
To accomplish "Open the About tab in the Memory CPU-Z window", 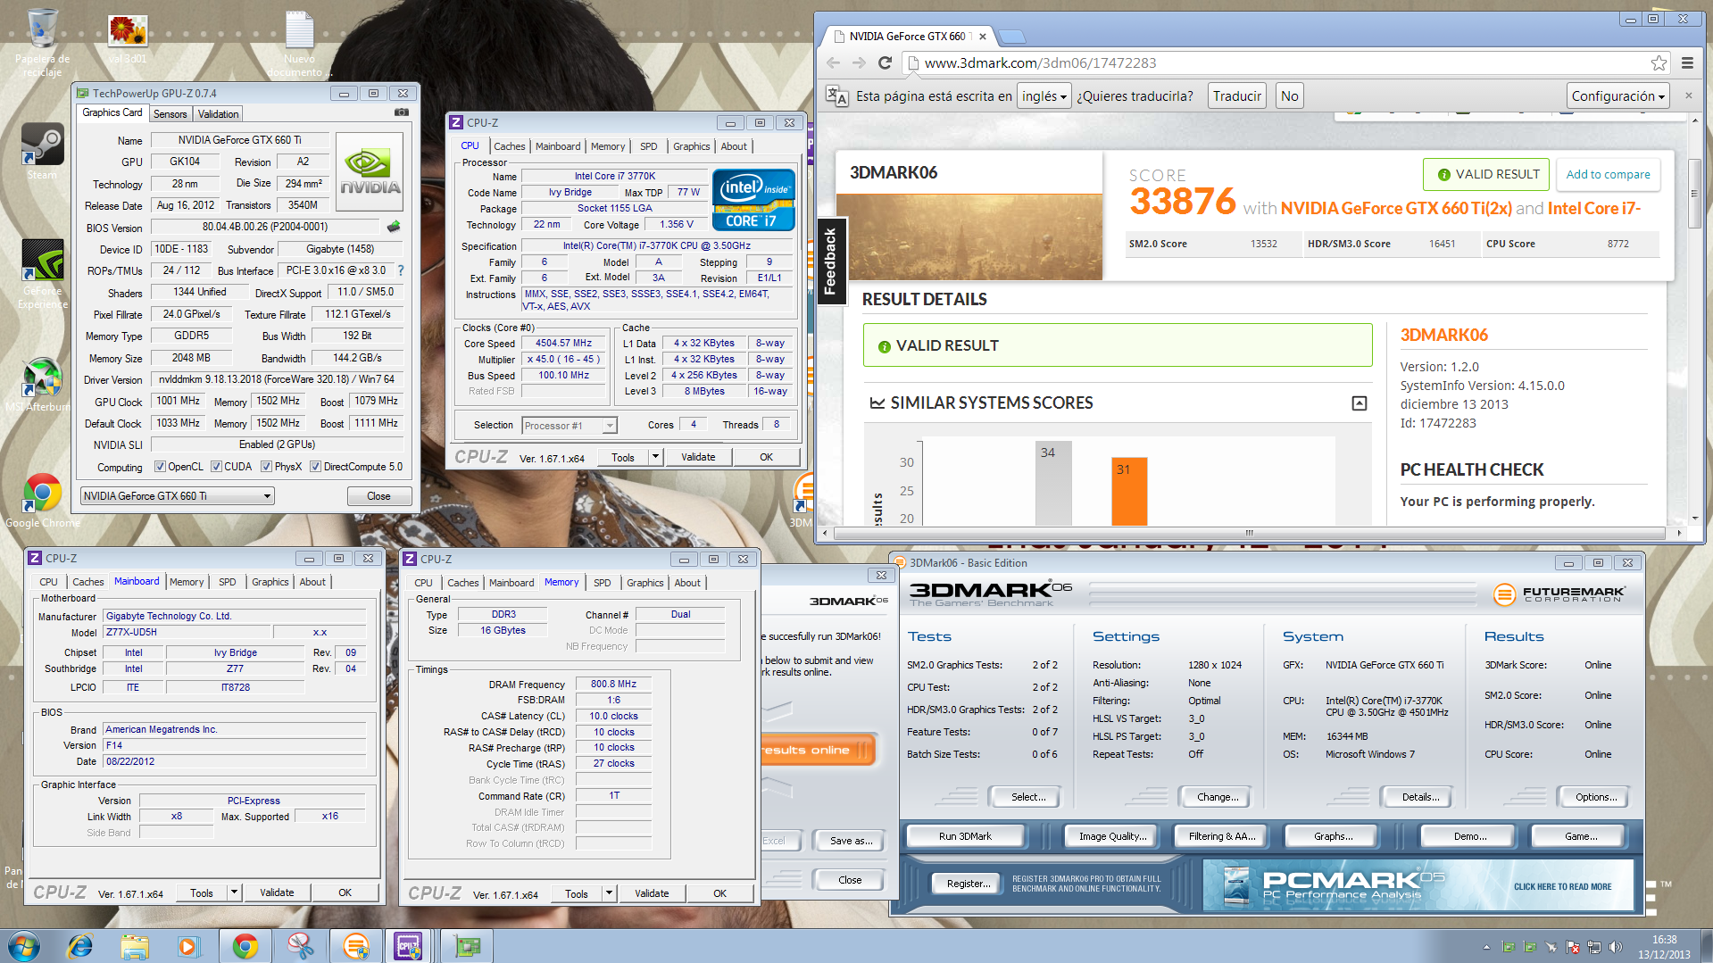I will [x=686, y=583].
